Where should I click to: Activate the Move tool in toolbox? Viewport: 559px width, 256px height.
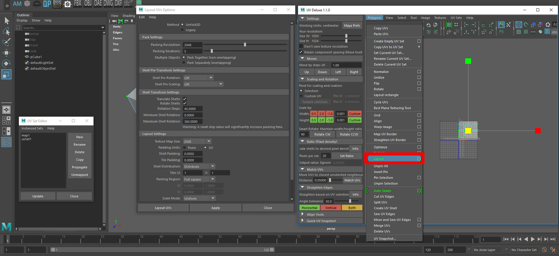tap(6, 53)
